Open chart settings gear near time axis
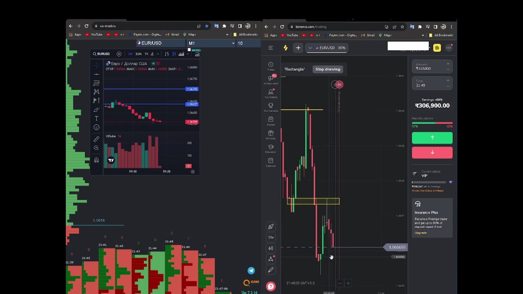 click(x=193, y=171)
